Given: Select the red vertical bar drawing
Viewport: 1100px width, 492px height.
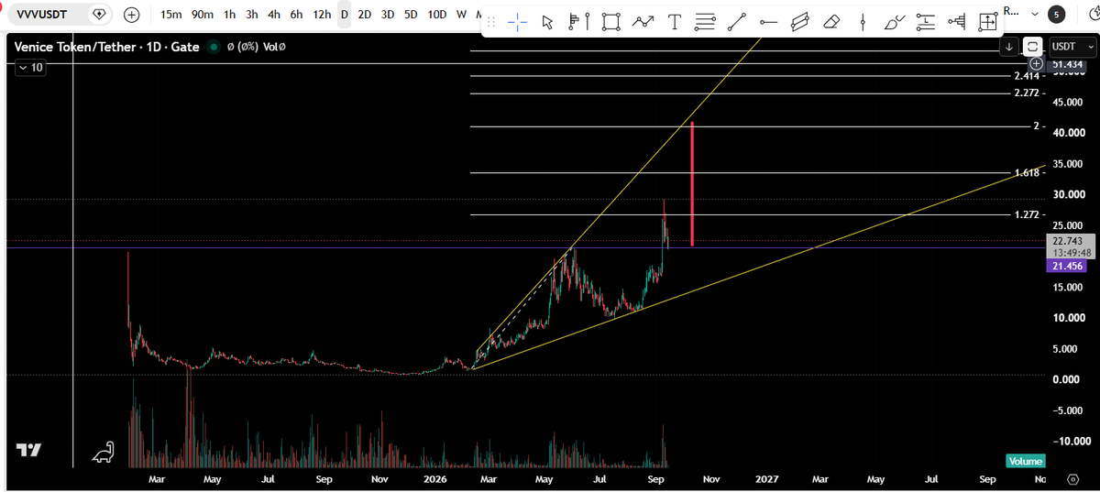Looking at the screenshot, I should tap(692, 183).
